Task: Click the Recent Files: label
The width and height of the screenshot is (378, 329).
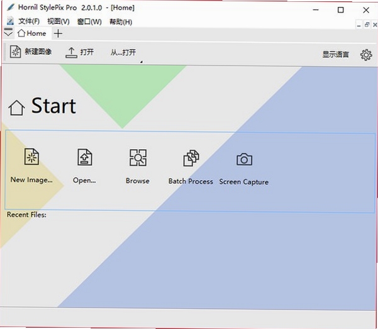Action: click(26, 215)
